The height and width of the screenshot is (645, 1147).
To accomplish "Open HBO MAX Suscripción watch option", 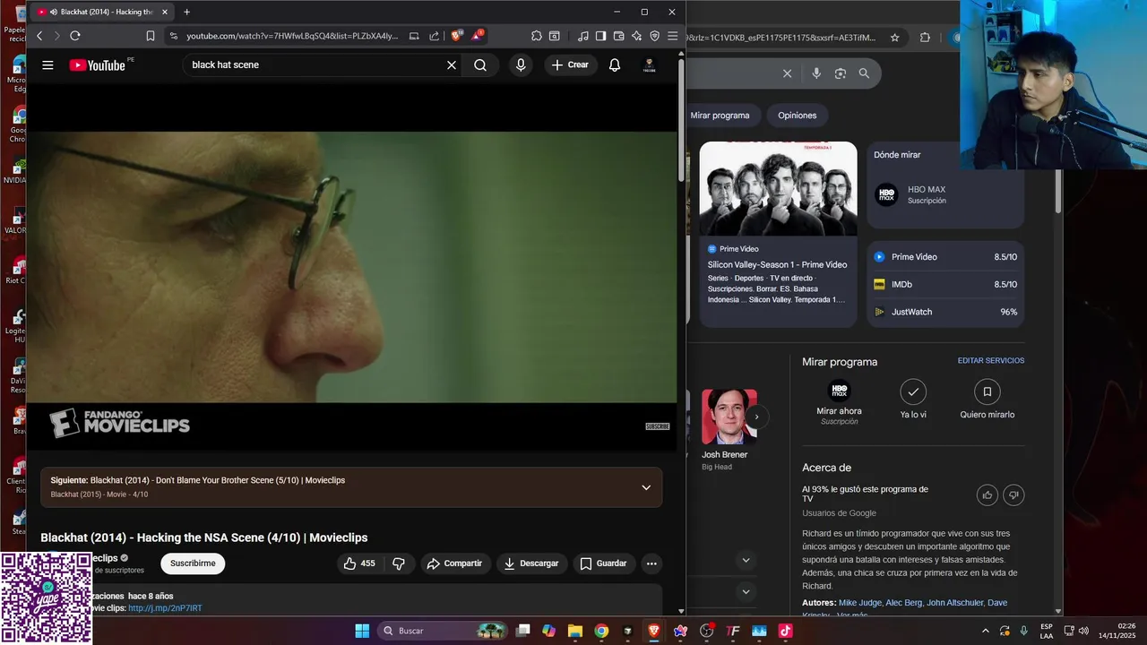I will [x=944, y=195].
